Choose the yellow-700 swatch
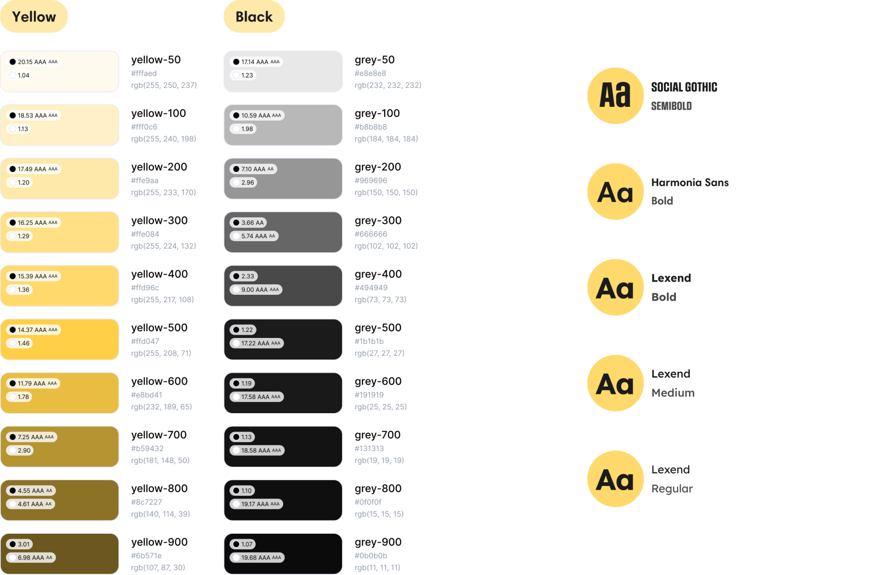The image size is (875, 575). pyautogui.click(x=60, y=447)
